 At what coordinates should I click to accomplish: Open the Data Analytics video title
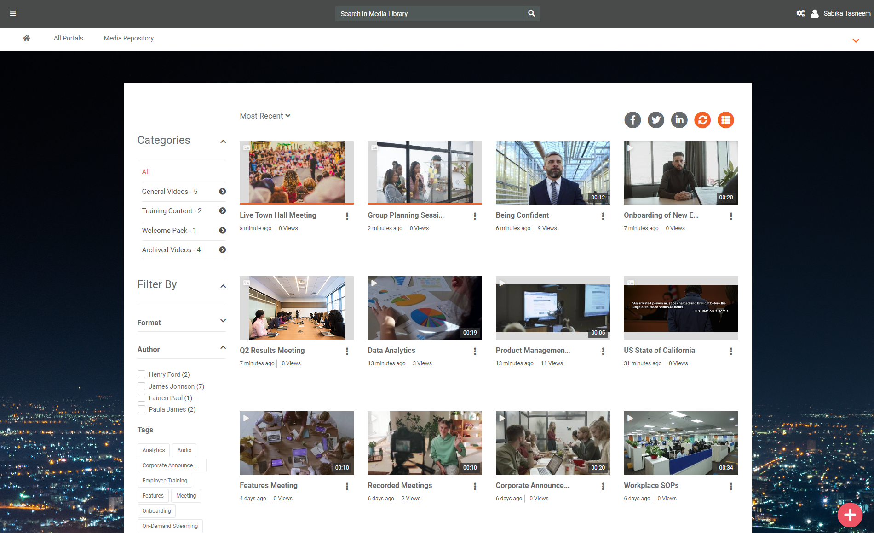point(391,350)
